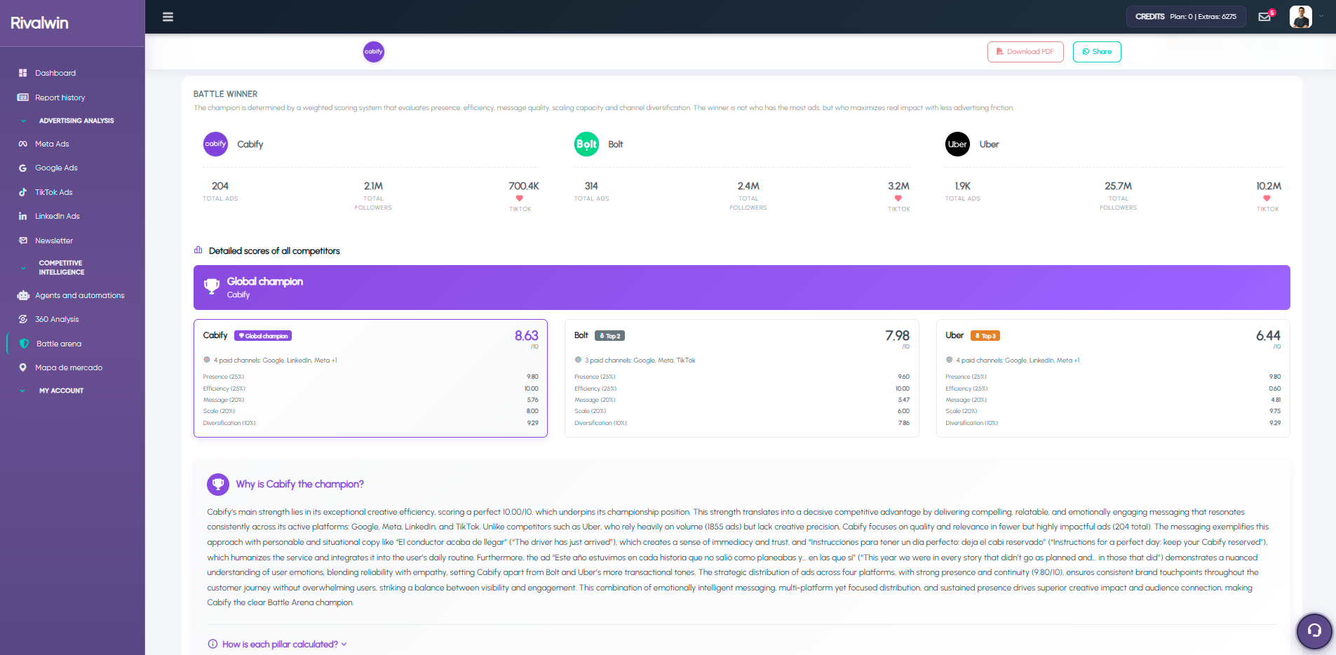1336x655 pixels.
Task: Click the Dashboard grid icon
Action: click(x=23, y=73)
